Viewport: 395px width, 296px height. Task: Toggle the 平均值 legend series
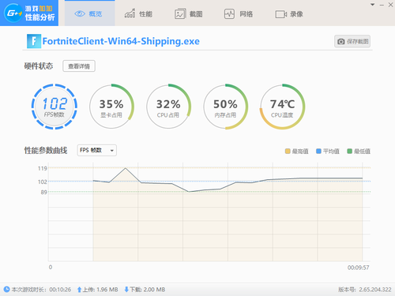tap(328, 152)
